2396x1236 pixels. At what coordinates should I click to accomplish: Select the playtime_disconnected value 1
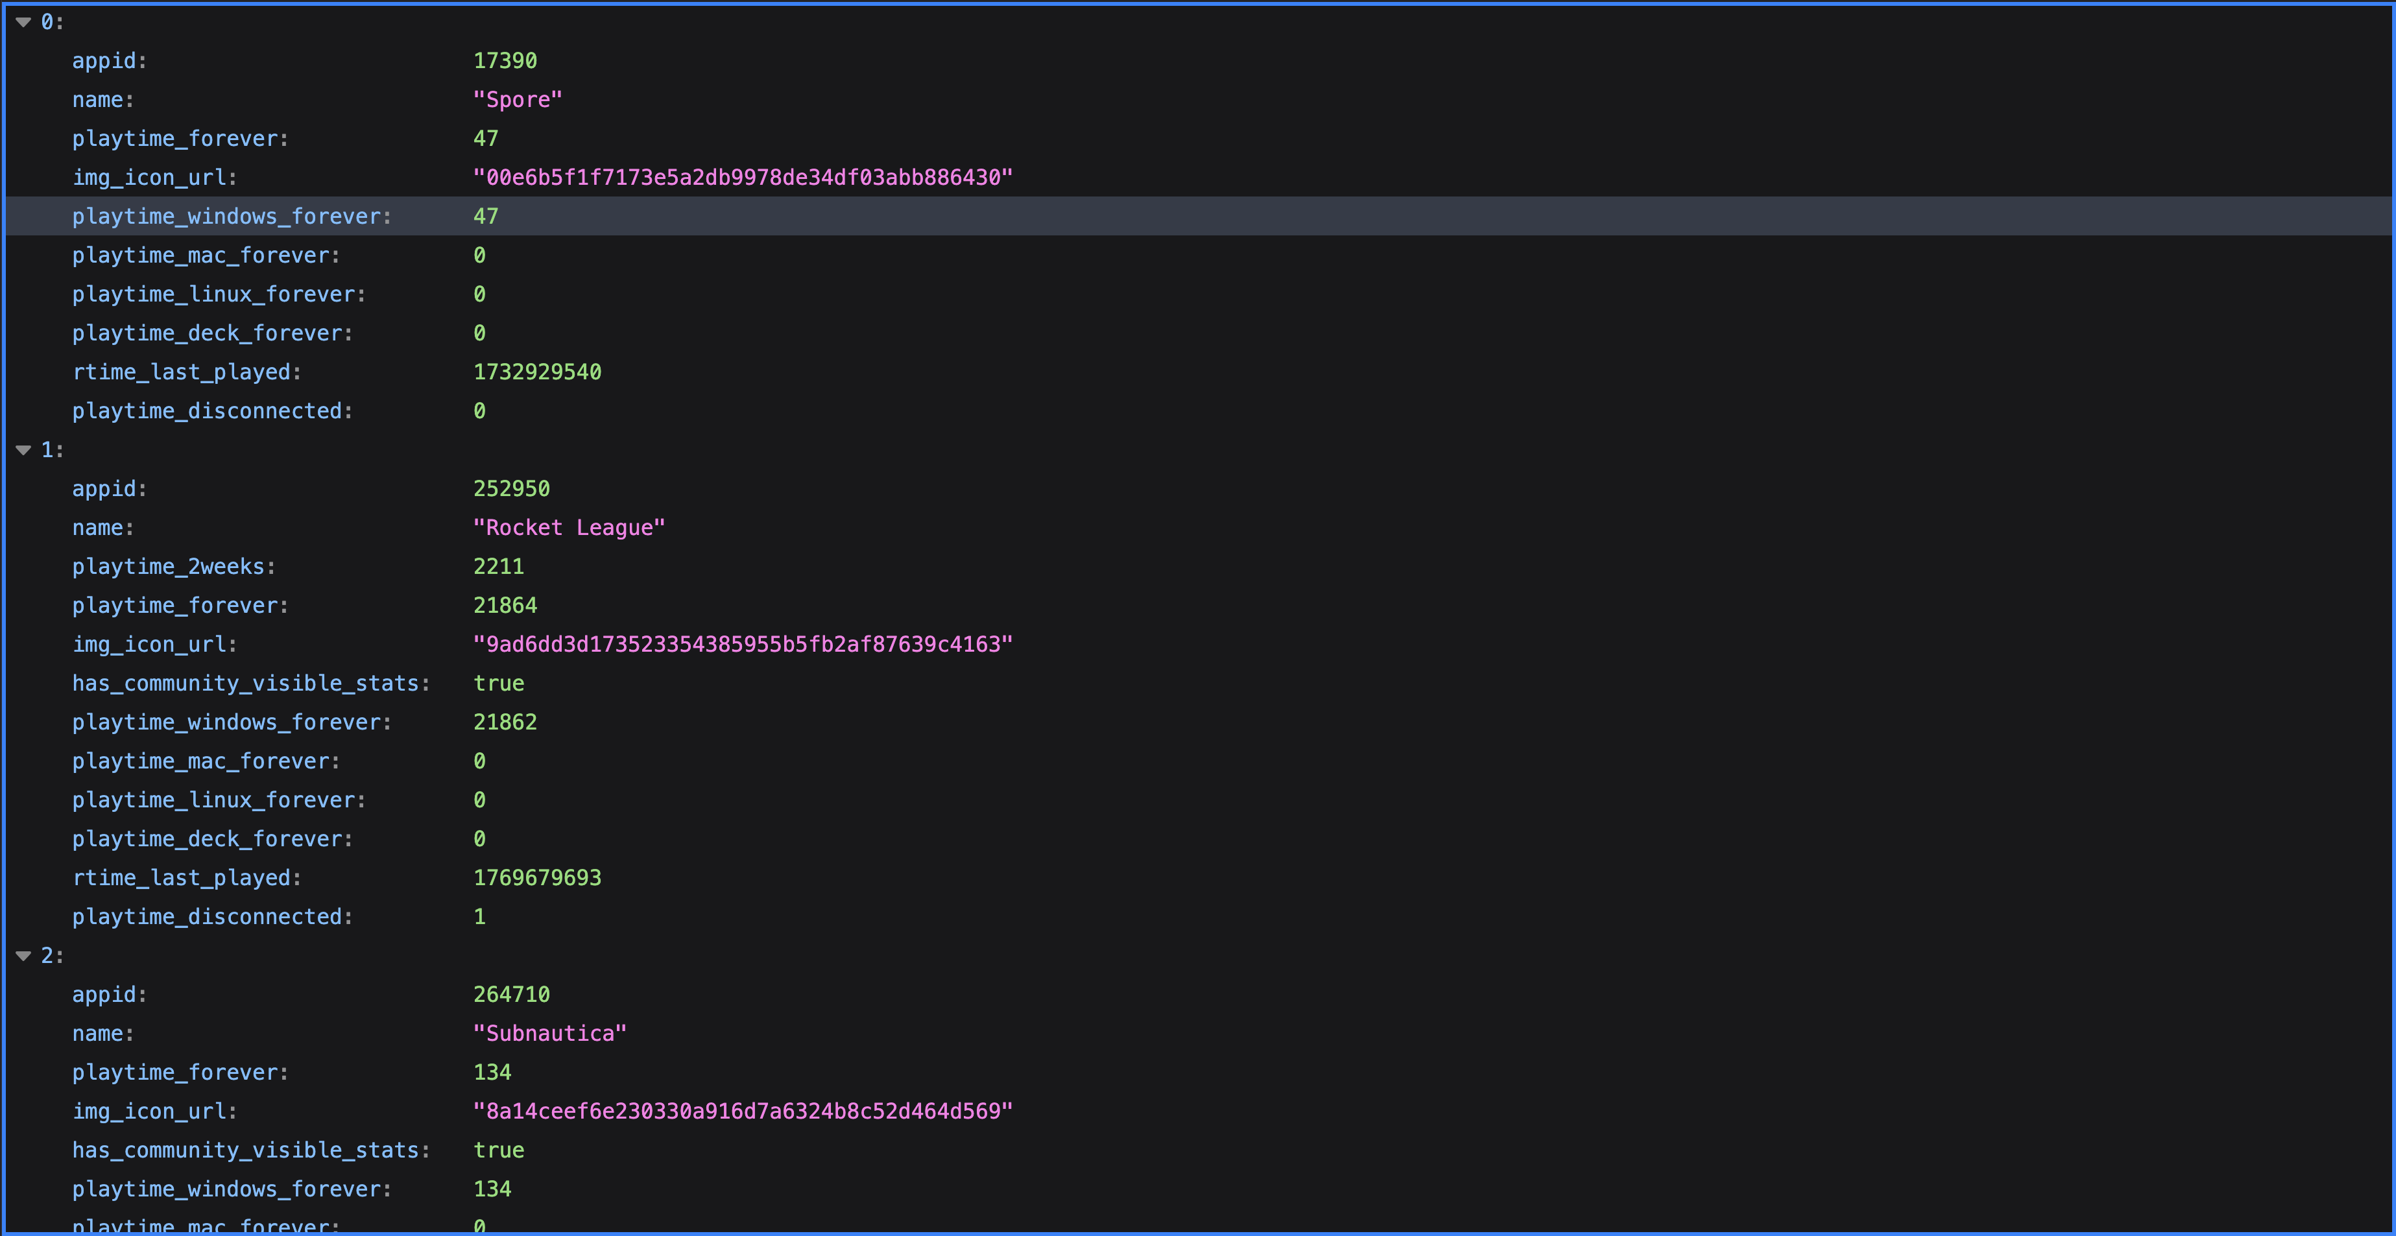480,917
